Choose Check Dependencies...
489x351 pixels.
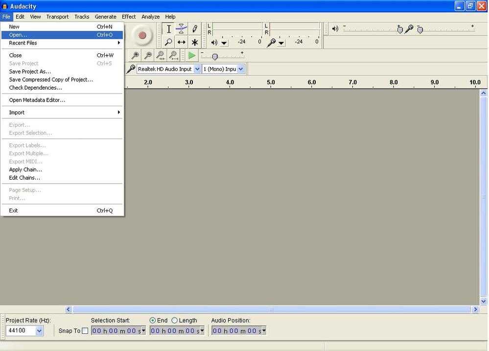(62, 88)
